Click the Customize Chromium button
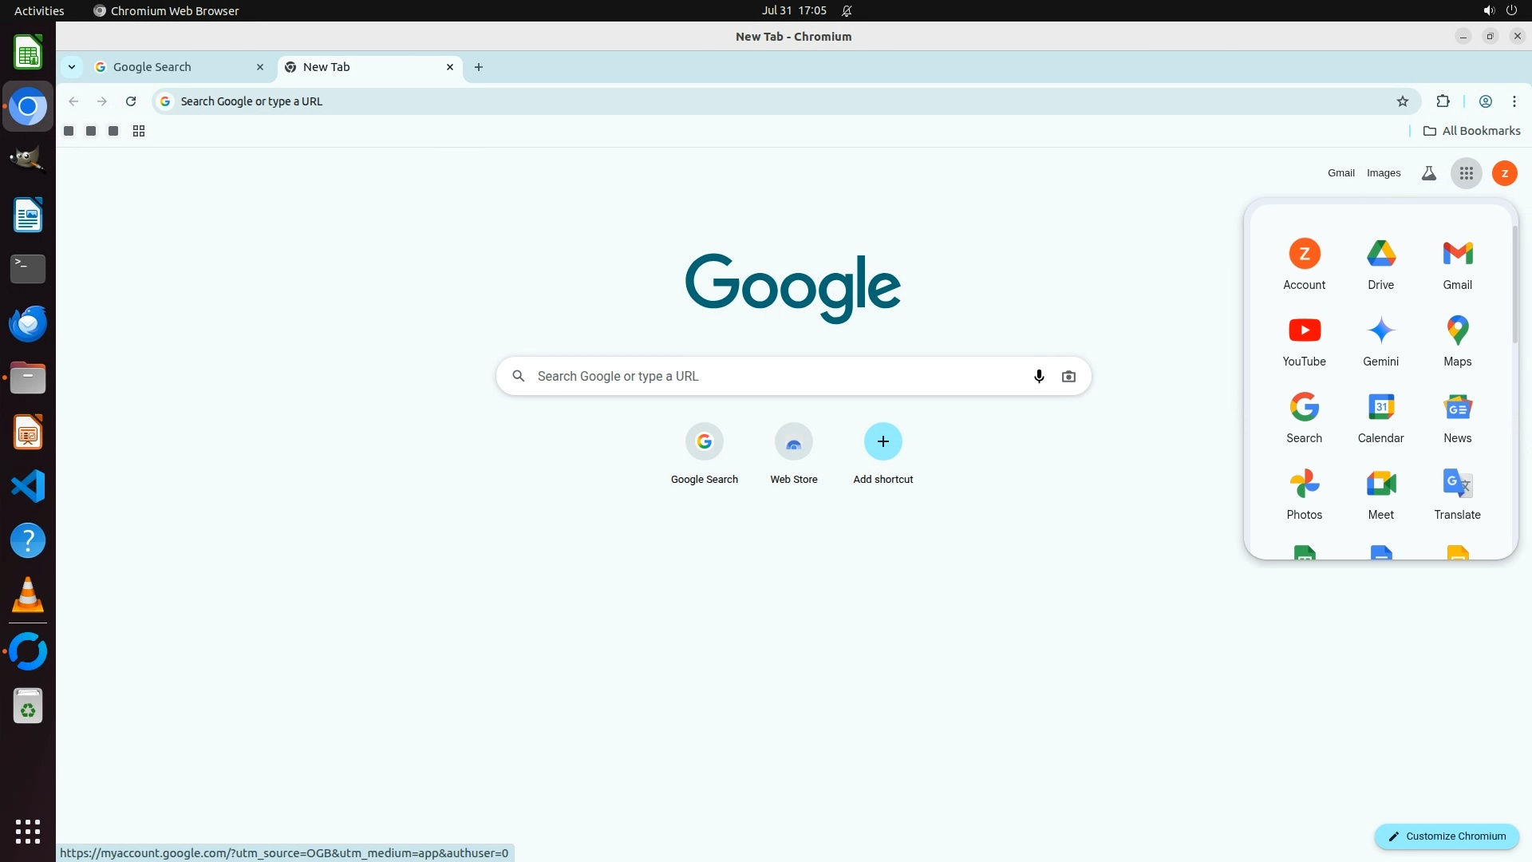 1446,836
